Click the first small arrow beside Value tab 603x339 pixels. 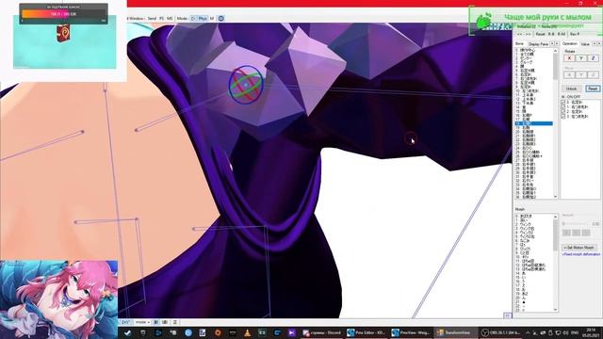click(595, 44)
